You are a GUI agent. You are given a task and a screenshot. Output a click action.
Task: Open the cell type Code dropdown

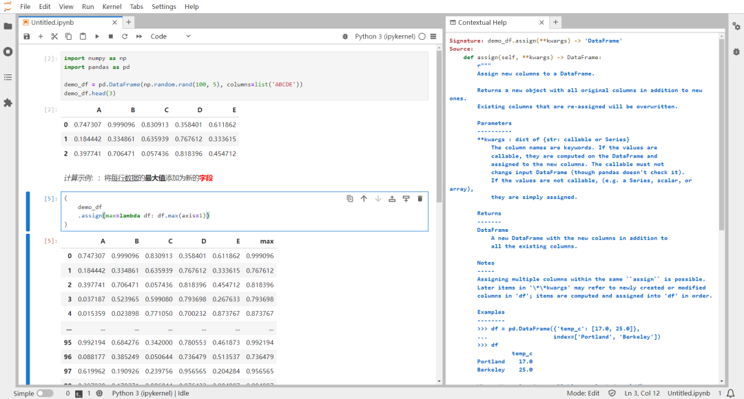pos(170,36)
